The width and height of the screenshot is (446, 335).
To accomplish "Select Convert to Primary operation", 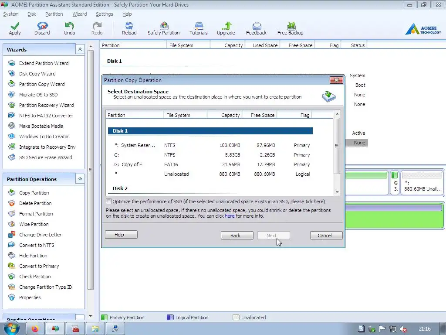I will pyautogui.click(x=39, y=266).
